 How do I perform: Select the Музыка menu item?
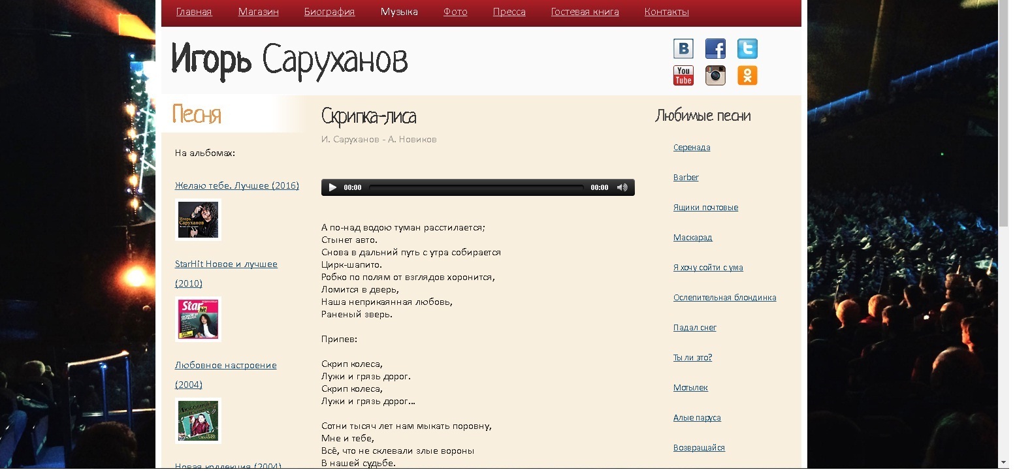[x=399, y=12]
